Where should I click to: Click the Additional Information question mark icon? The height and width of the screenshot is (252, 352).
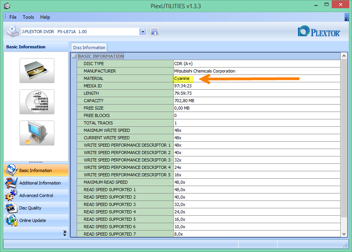click(x=11, y=183)
